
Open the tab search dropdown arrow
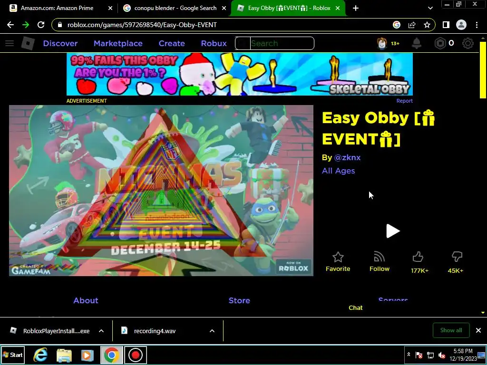pos(430,9)
